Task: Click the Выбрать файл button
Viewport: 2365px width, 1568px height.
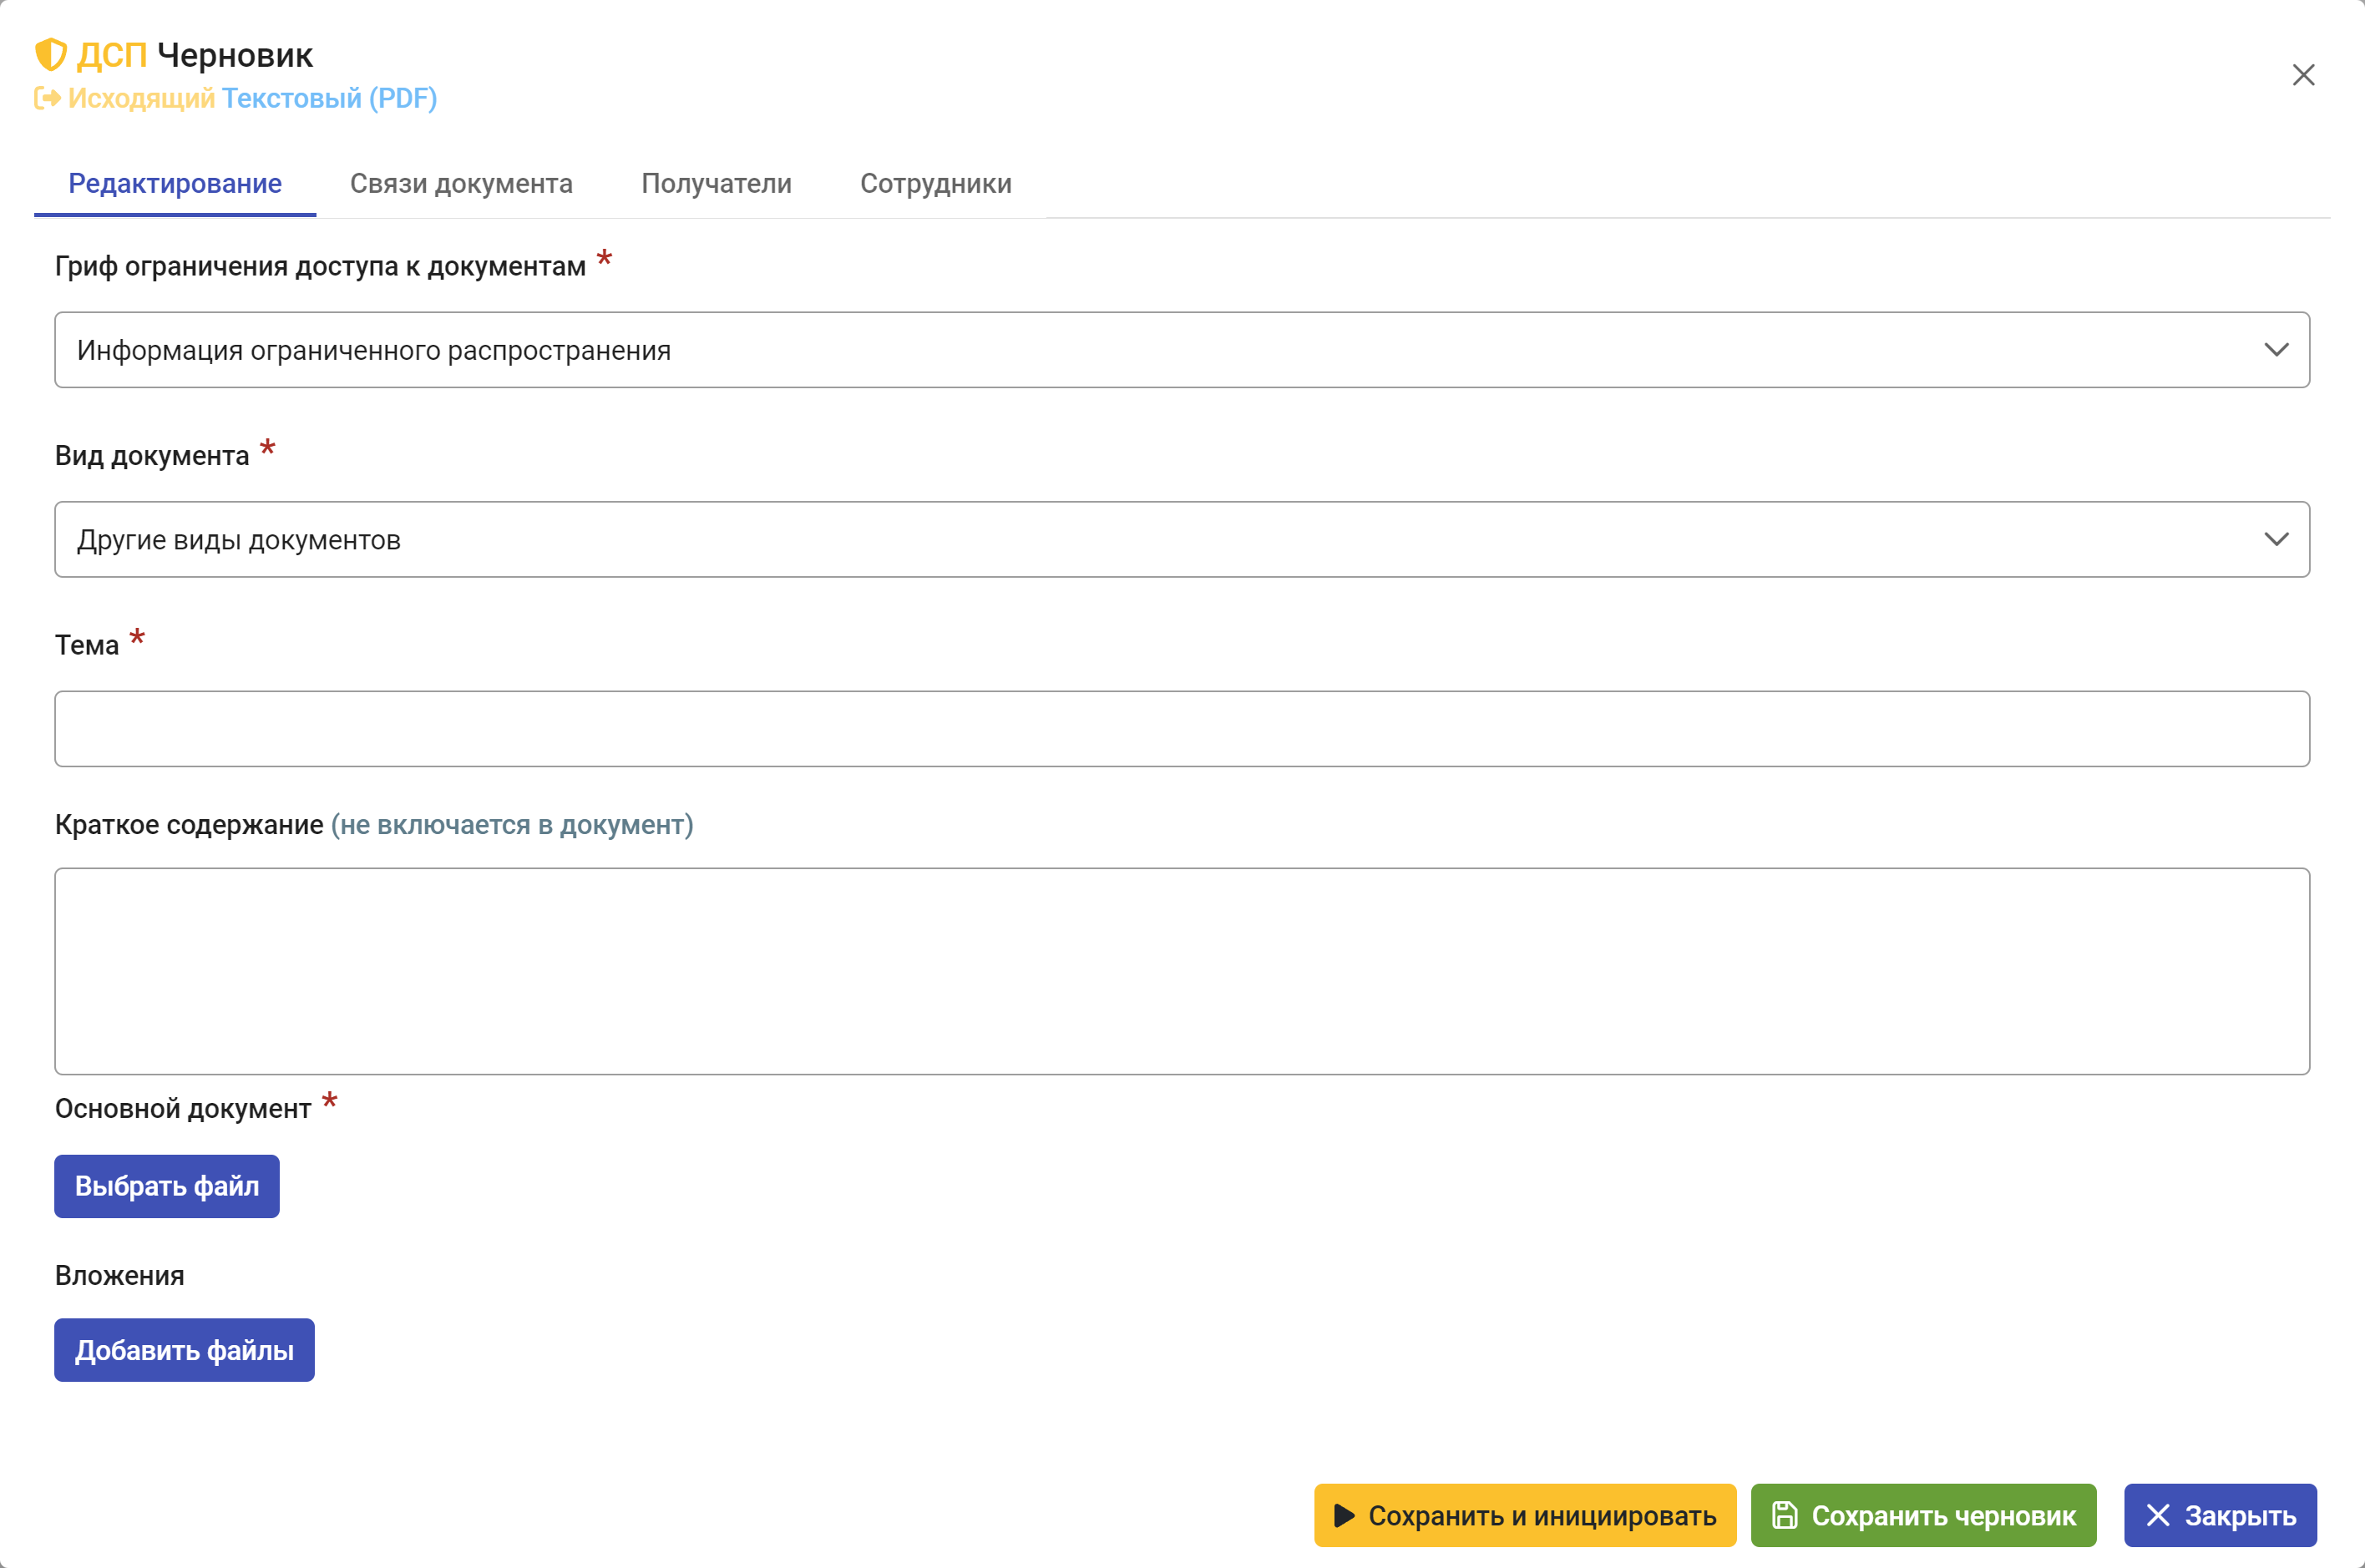Action: pyautogui.click(x=167, y=1186)
